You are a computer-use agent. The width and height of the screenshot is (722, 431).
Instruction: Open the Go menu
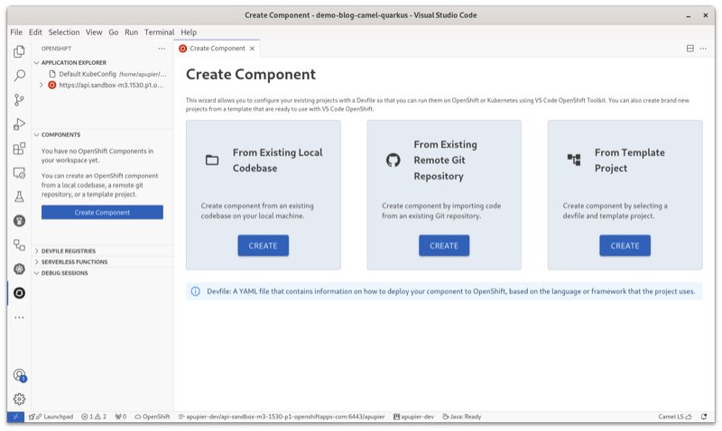114,32
